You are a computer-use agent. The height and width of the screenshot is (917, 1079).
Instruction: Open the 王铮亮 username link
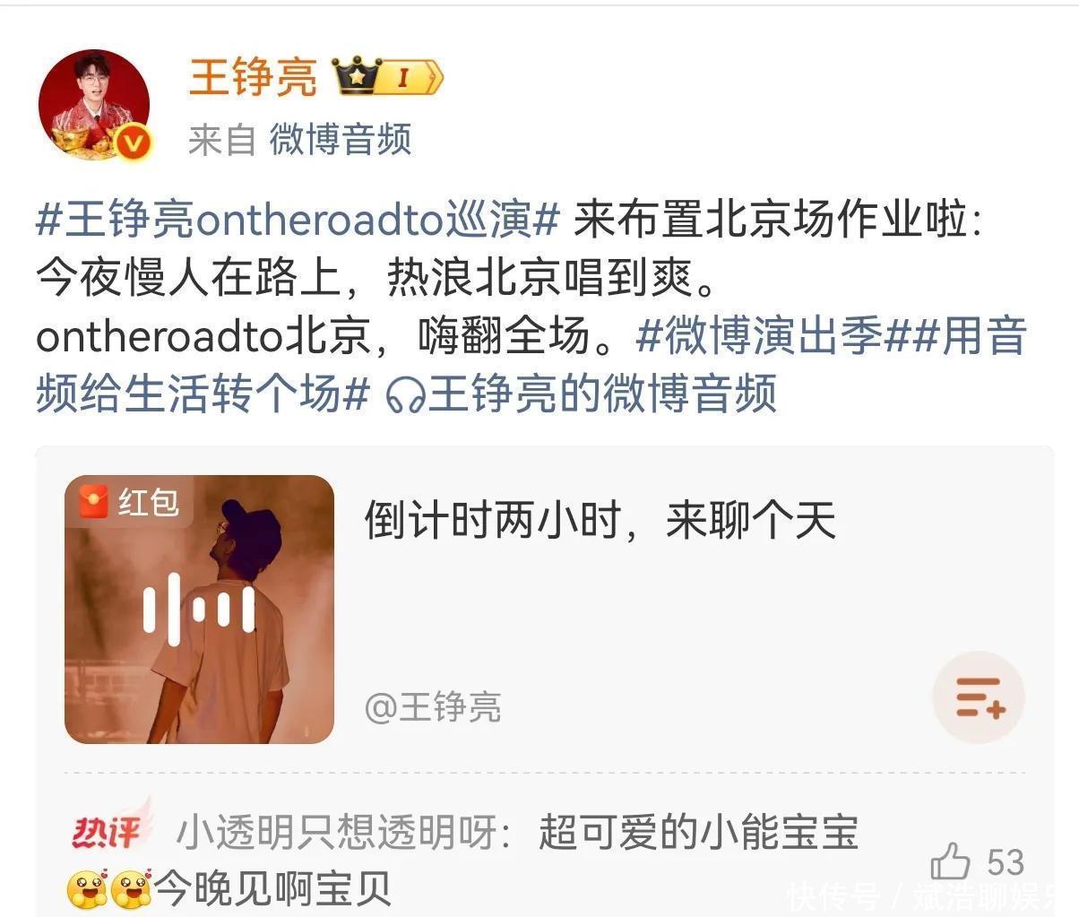253,77
